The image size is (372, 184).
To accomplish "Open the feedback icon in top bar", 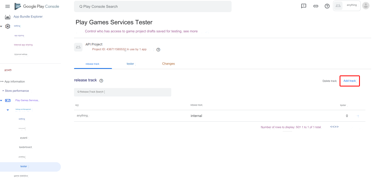I will coord(304,6).
